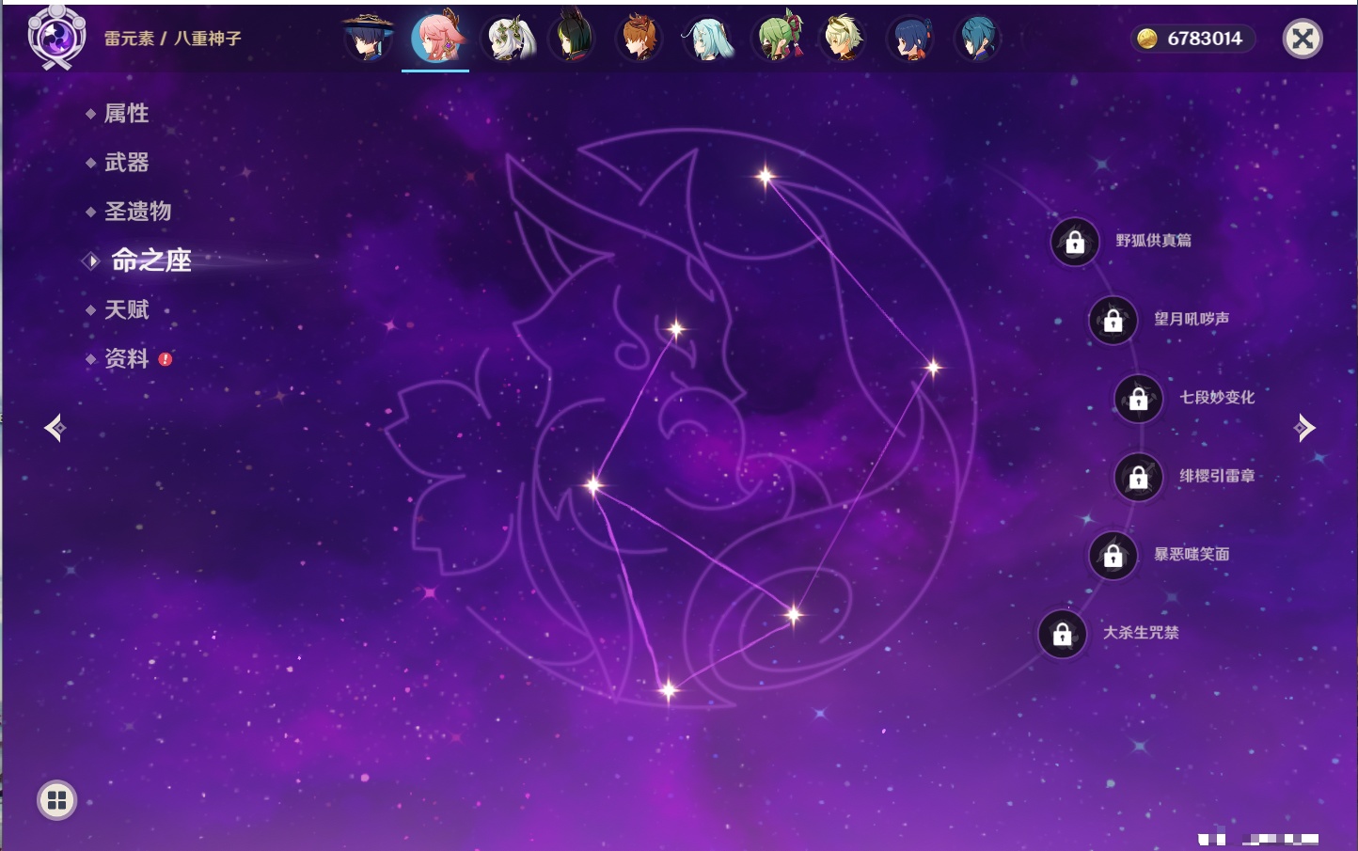Select the light-teal-haired Faruzan portrait
The height and width of the screenshot is (851, 1358).
[x=707, y=39]
